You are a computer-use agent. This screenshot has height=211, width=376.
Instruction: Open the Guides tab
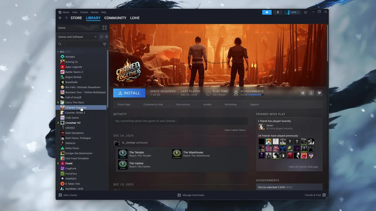point(207,105)
